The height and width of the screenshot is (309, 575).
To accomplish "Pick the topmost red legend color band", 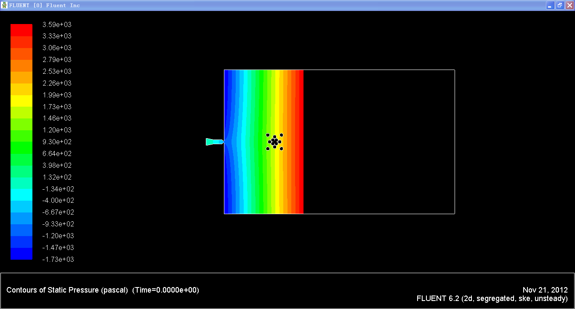I will coord(21,30).
